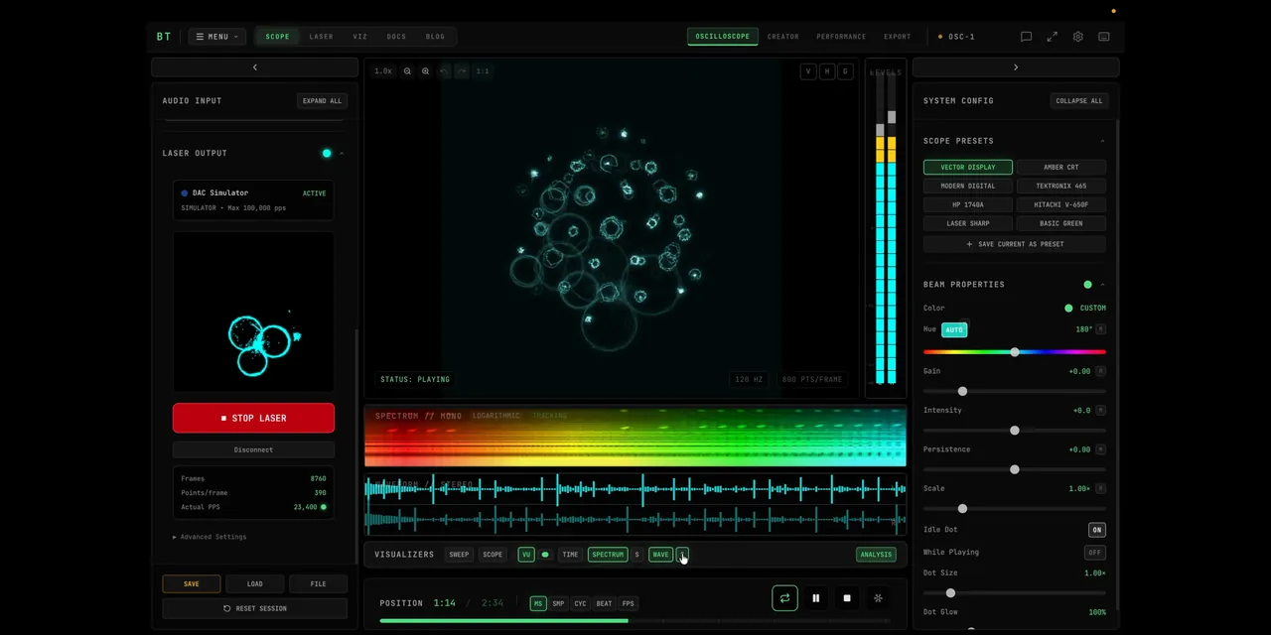Reset scope view to 1:1

click(483, 71)
